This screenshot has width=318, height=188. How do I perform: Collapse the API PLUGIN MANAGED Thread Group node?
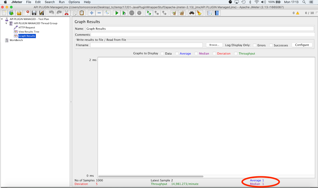tap(6, 23)
